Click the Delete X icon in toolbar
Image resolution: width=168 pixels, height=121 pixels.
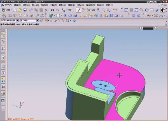tap(46, 10)
